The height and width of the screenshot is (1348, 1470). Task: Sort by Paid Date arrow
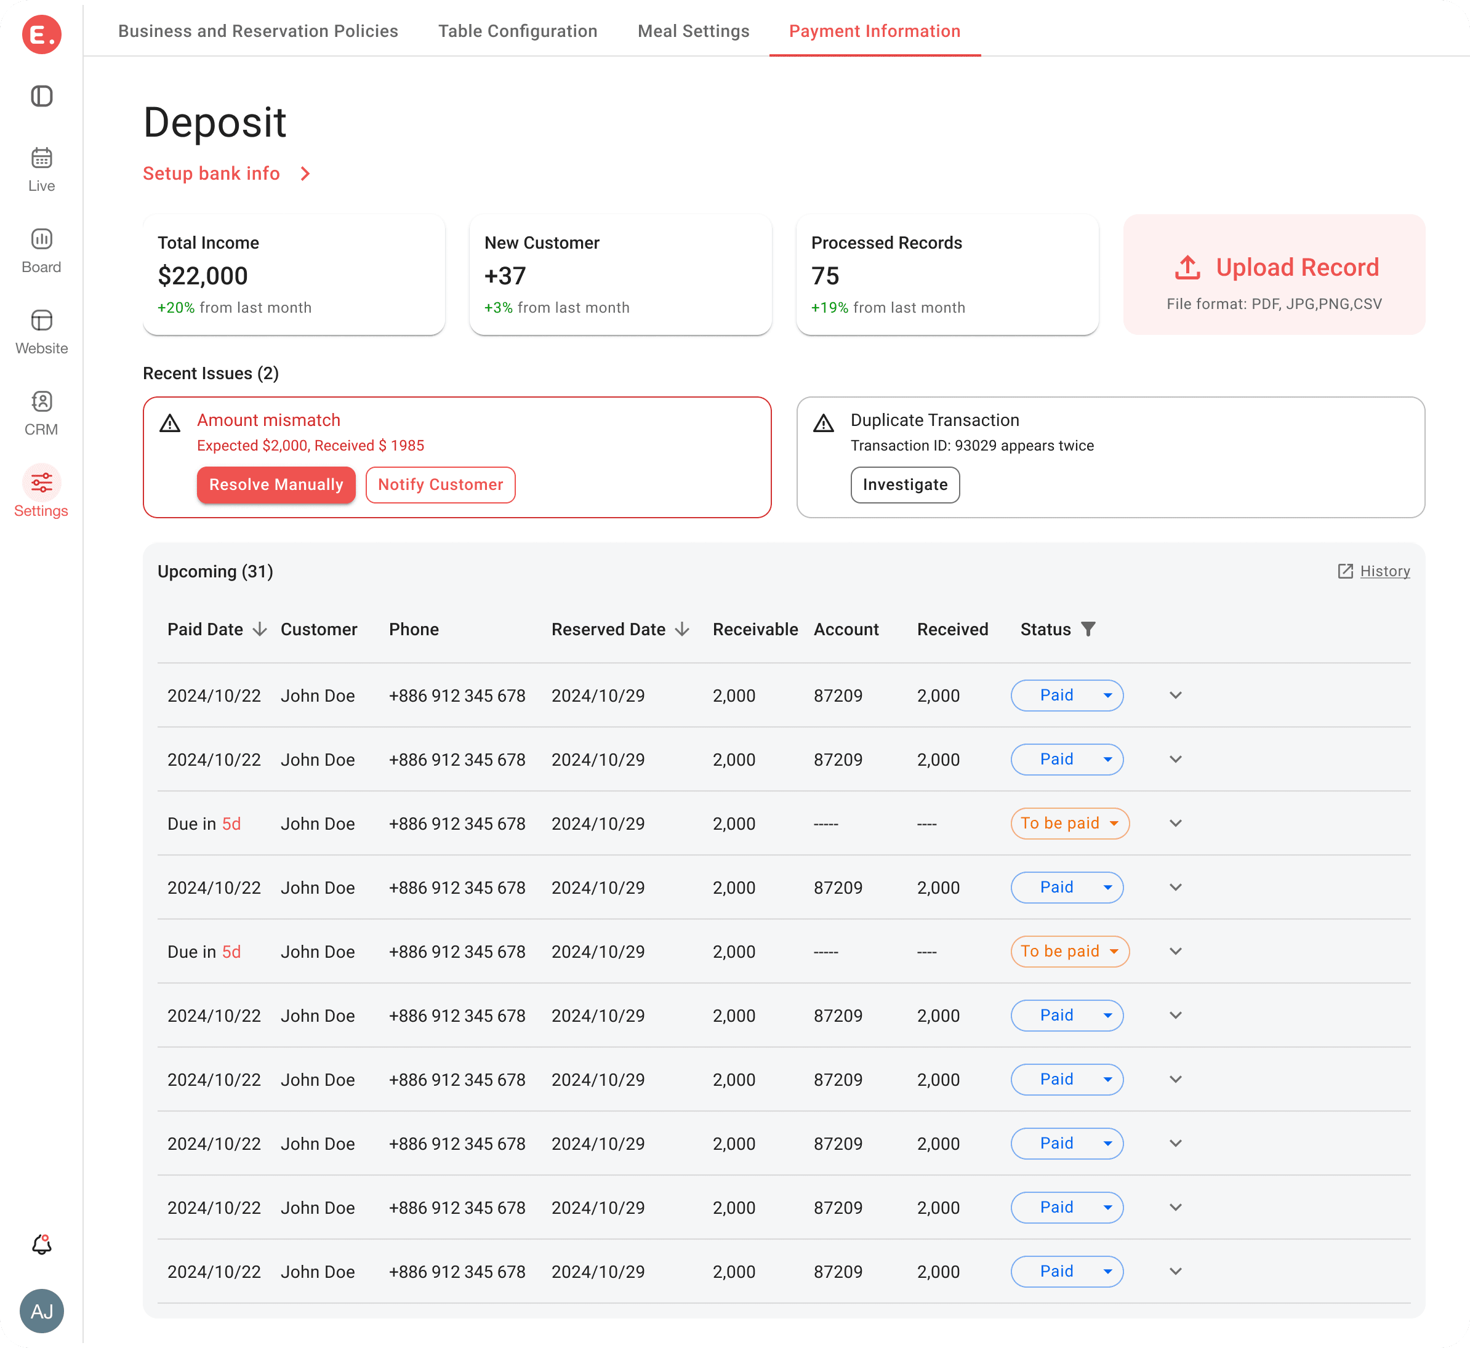pyautogui.click(x=260, y=630)
